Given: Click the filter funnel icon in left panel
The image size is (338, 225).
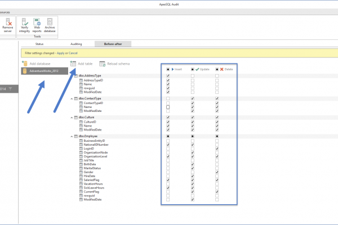Looking at the screenshot, I should pos(10,89).
